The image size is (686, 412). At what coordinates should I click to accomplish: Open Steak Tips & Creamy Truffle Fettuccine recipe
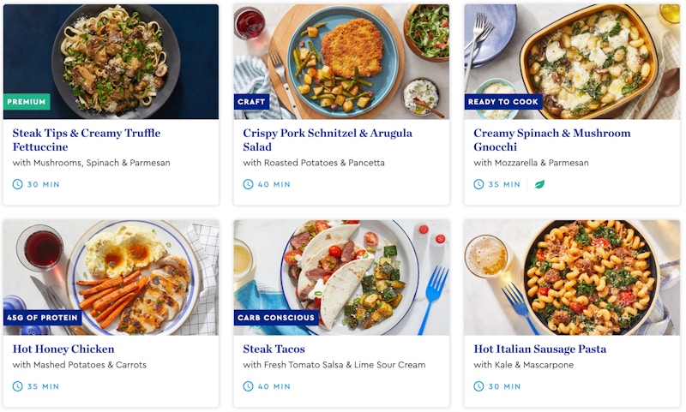pyautogui.click(x=86, y=140)
